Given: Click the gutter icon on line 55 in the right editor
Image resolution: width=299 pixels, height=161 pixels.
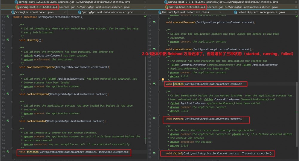Looking at the screenshot, I should pos(154,22).
